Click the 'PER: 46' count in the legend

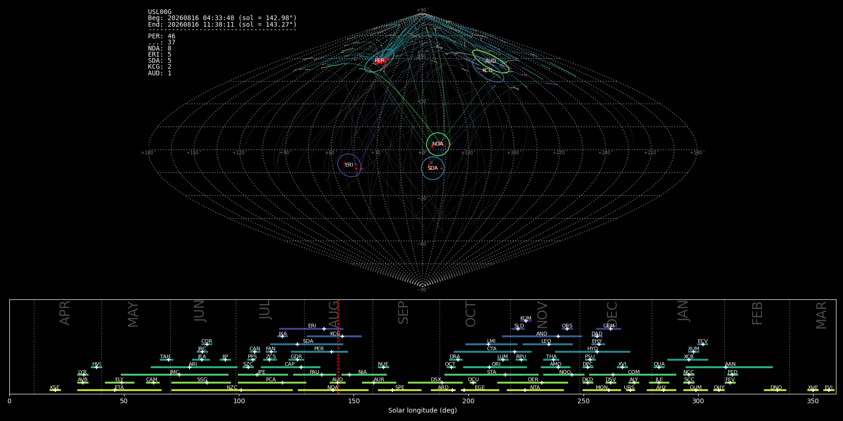point(162,36)
